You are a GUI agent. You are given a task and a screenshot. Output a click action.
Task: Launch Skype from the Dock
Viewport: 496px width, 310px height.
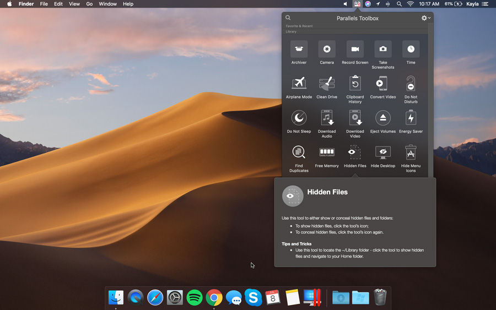click(x=253, y=297)
